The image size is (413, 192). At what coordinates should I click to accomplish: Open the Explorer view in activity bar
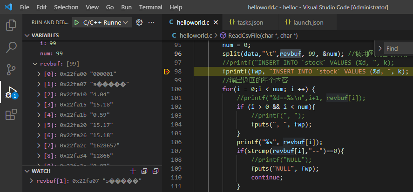(x=11, y=25)
